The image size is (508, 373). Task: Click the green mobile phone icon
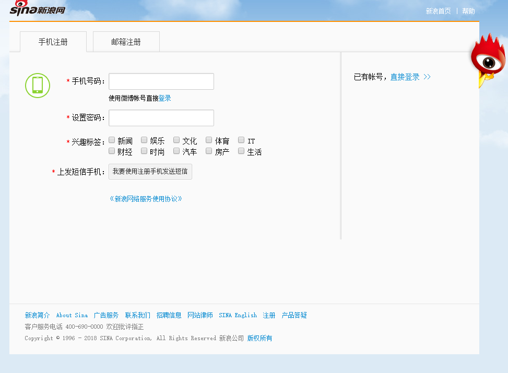tap(38, 86)
